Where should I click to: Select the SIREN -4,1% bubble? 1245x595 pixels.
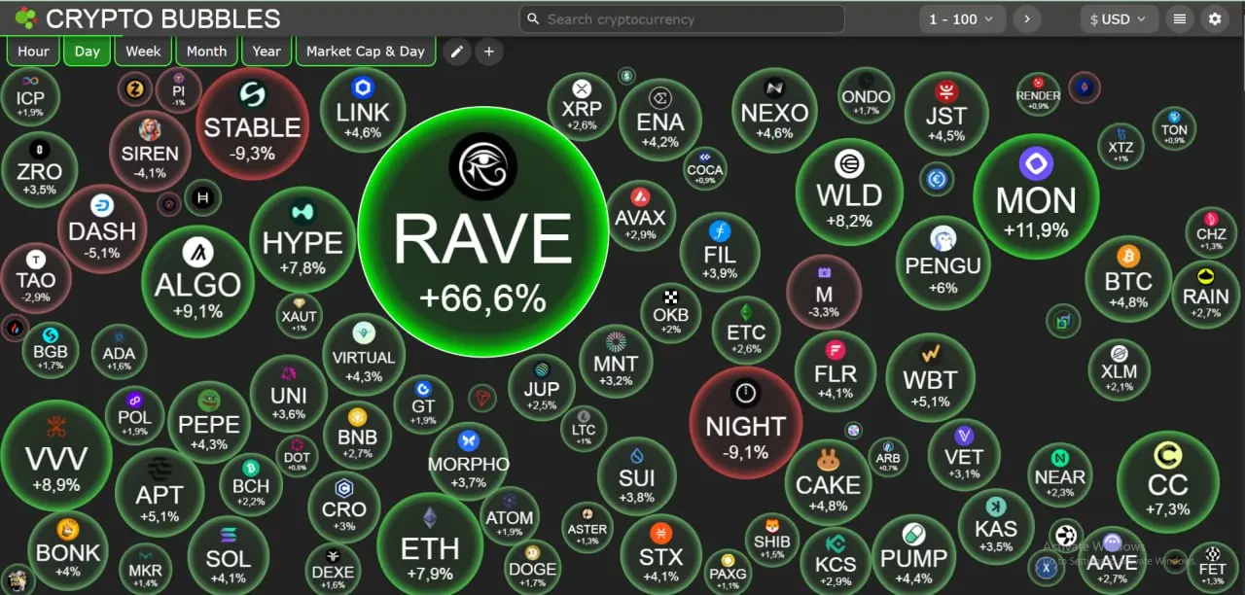point(150,151)
